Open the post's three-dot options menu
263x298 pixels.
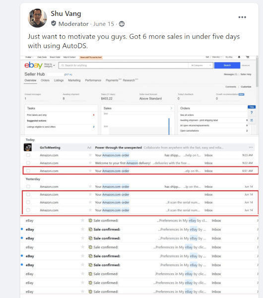coord(242,17)
